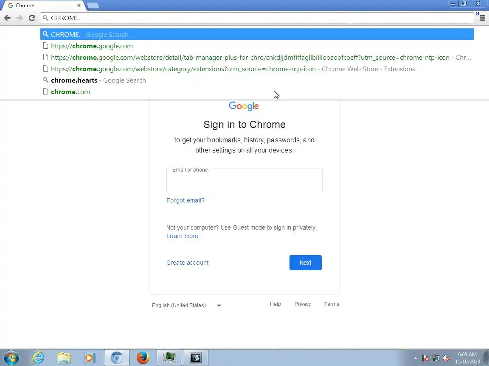
Task: Open the Windows Start menu orb
Action: (x=11, y=358)
